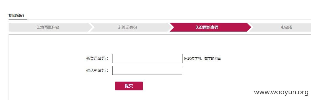311x100 pixels.
Task: Click the number 3 in the active step label
Action: (196, 27)
